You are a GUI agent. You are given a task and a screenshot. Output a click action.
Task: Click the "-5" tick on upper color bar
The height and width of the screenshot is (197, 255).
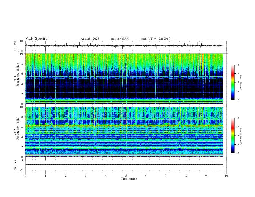tap(238, 82)
